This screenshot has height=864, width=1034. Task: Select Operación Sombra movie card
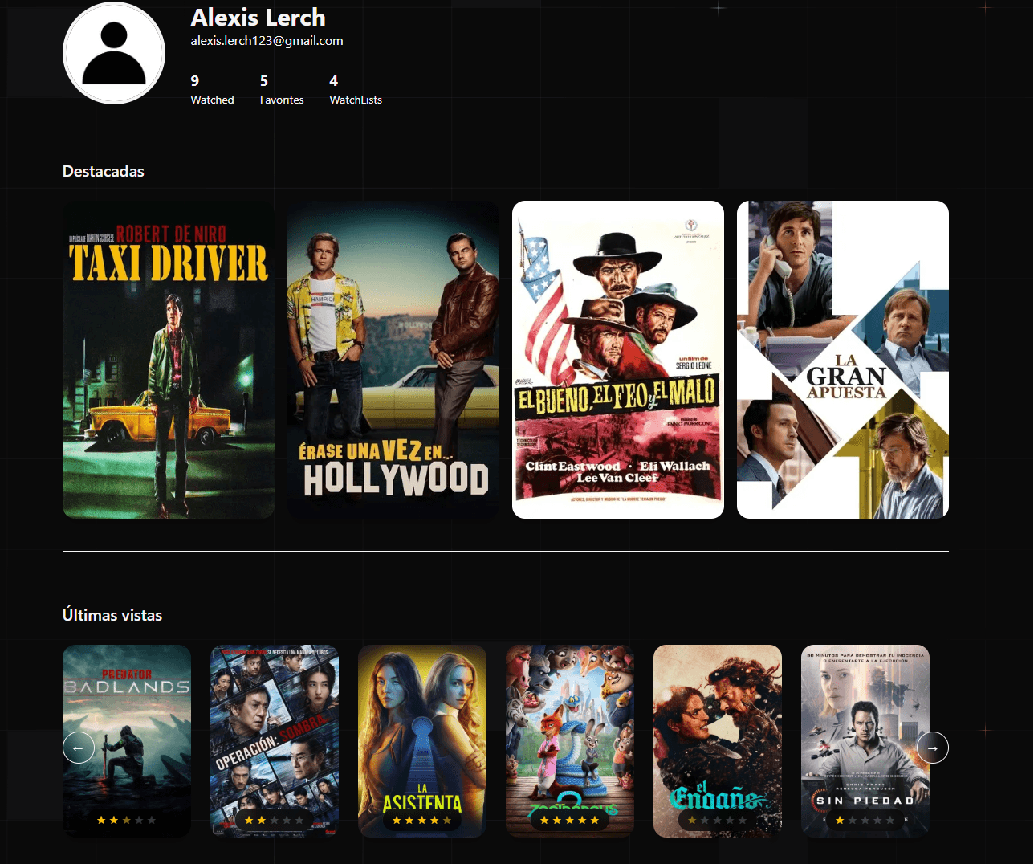coord(275,723)
